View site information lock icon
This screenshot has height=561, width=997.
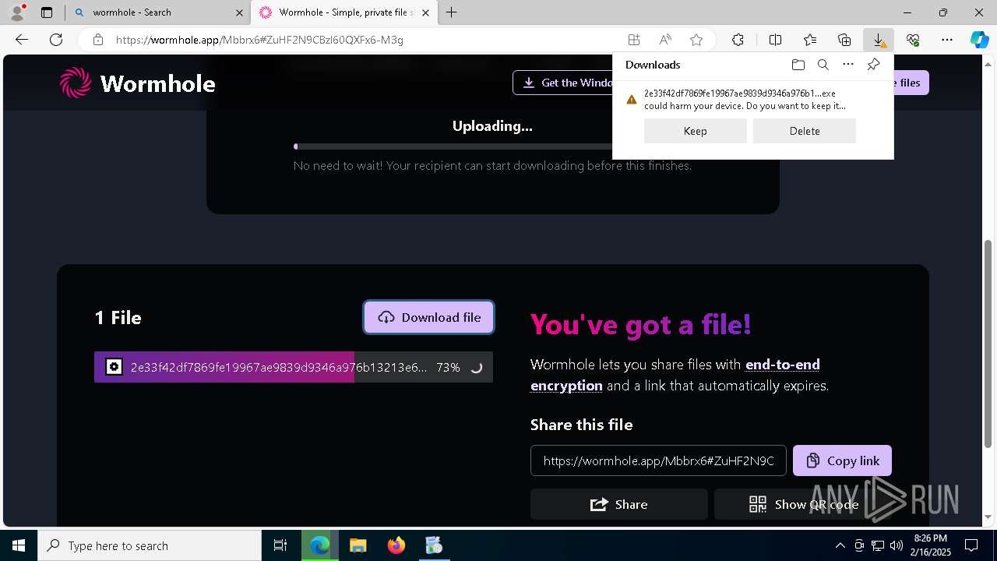(98, 40)
